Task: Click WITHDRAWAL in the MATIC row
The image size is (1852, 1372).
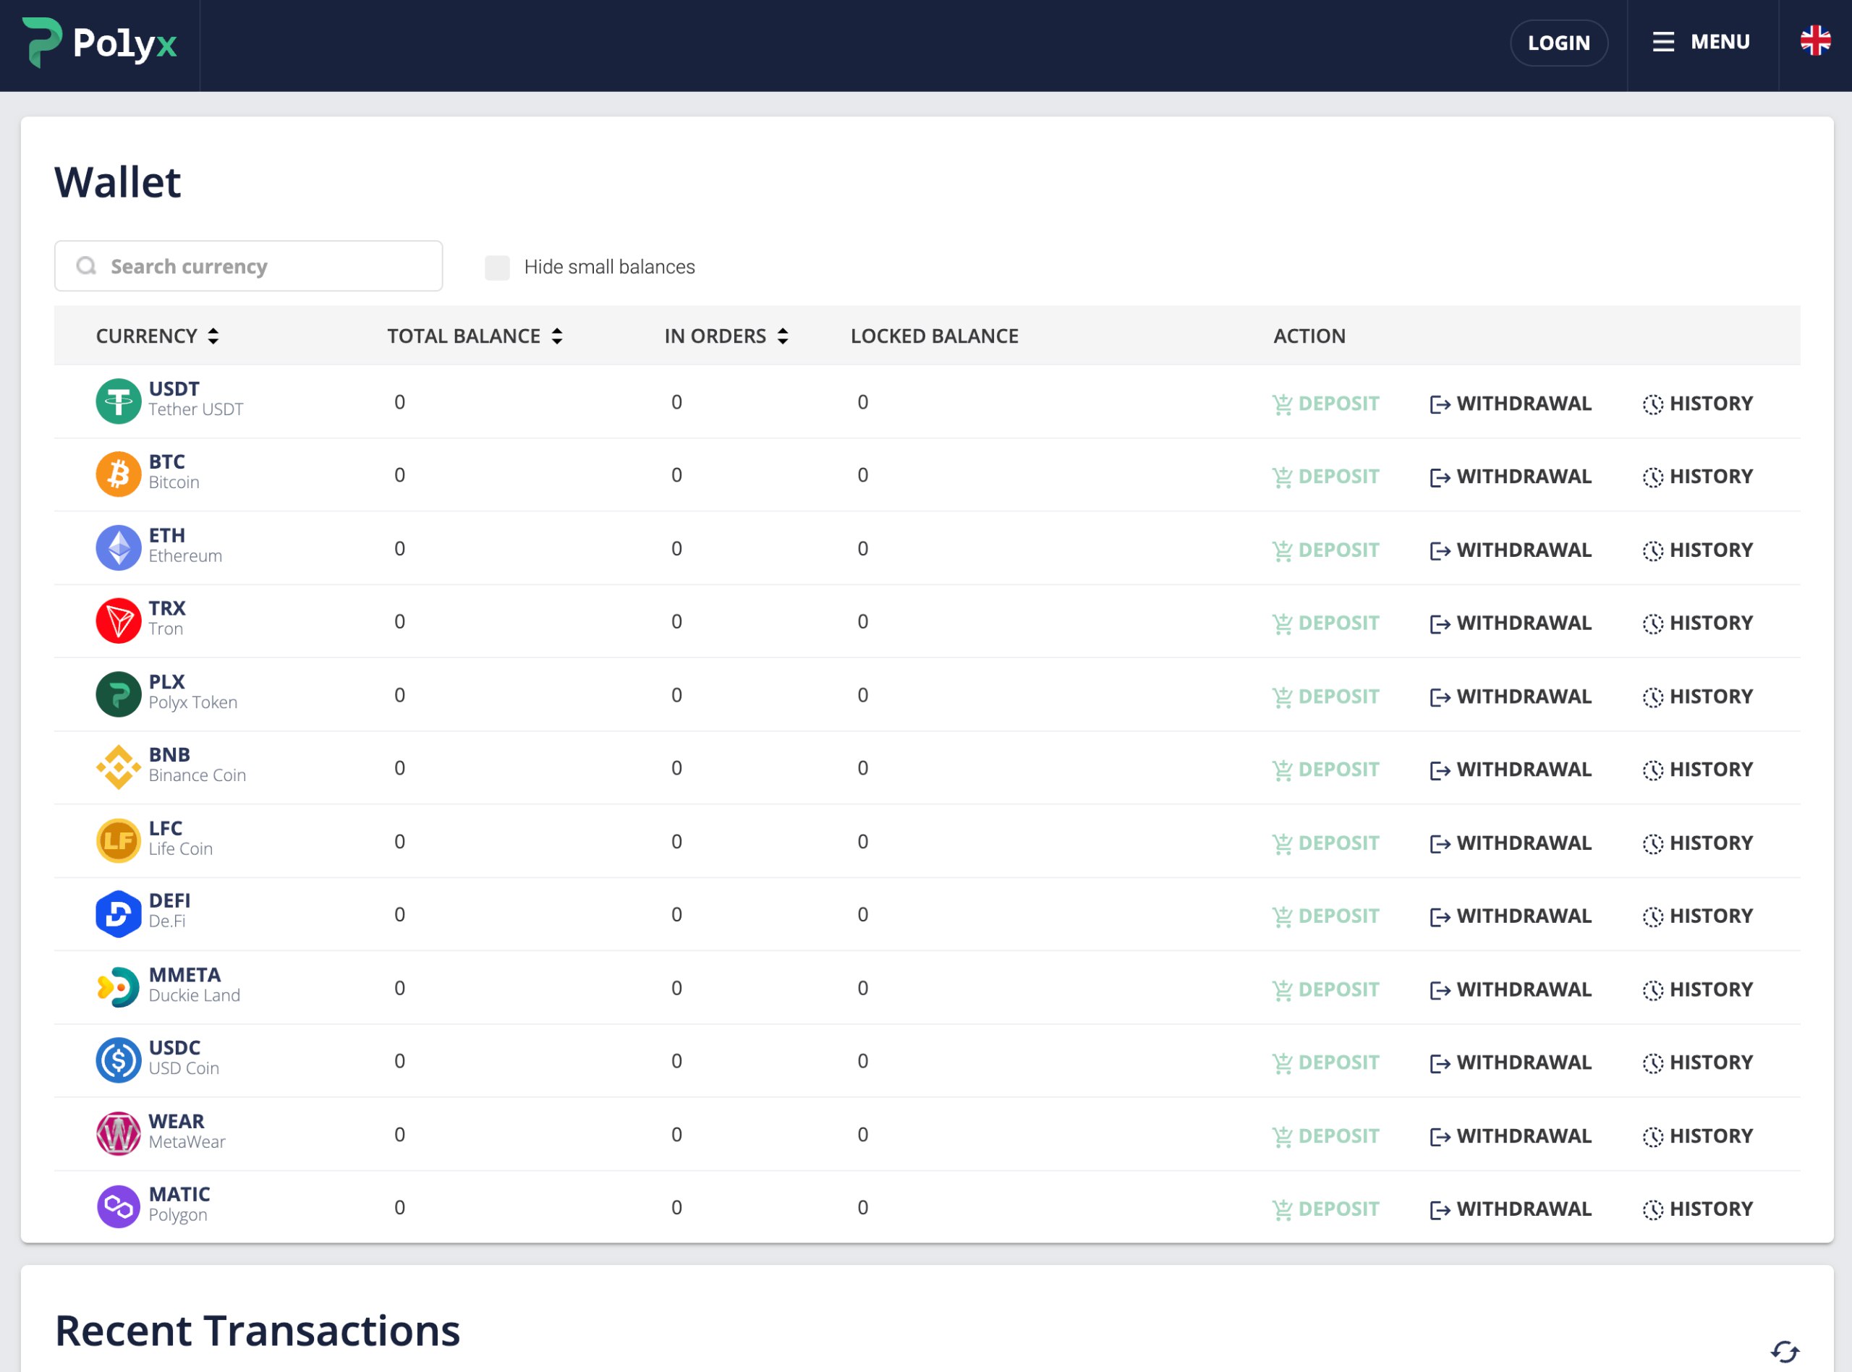Action: coord(1510,1209)
